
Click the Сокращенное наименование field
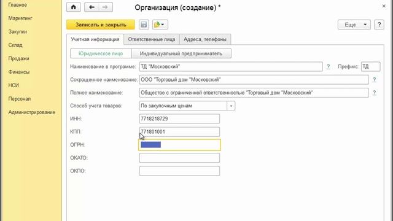pos(254,80)
